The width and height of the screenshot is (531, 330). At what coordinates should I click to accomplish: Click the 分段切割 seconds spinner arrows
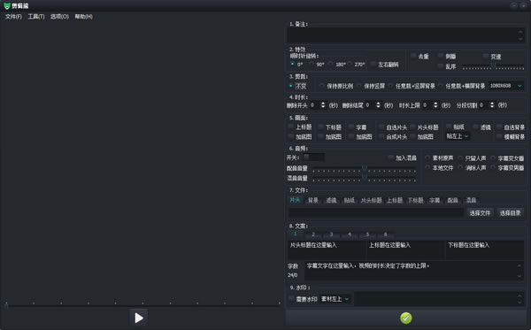(492, 105)
